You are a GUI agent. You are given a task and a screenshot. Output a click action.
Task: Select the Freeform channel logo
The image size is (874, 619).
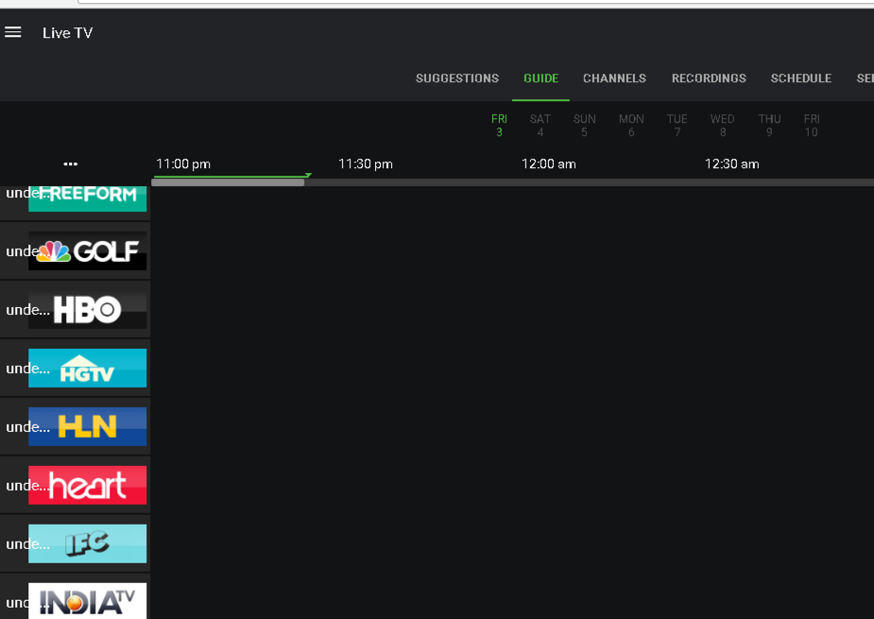[x=88, y=198]
